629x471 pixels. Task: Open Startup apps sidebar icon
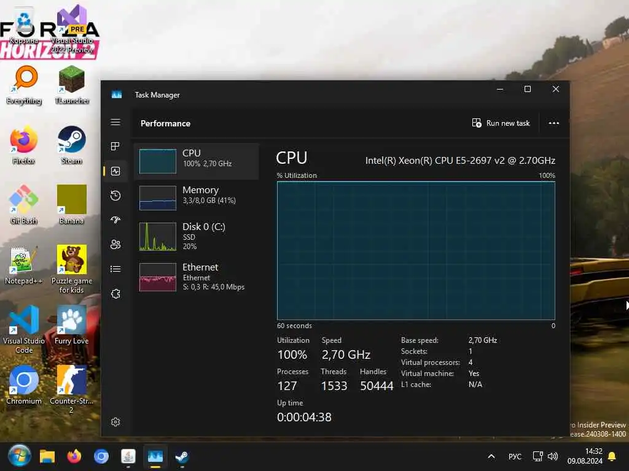pos(115,220)
